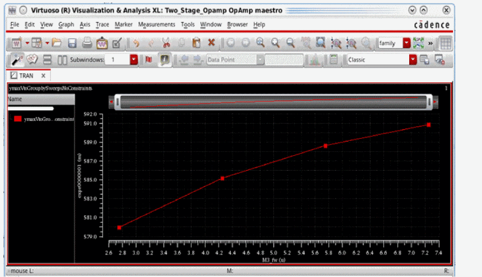Open the Help menu
482x277 pixels.
pos(259,24)
